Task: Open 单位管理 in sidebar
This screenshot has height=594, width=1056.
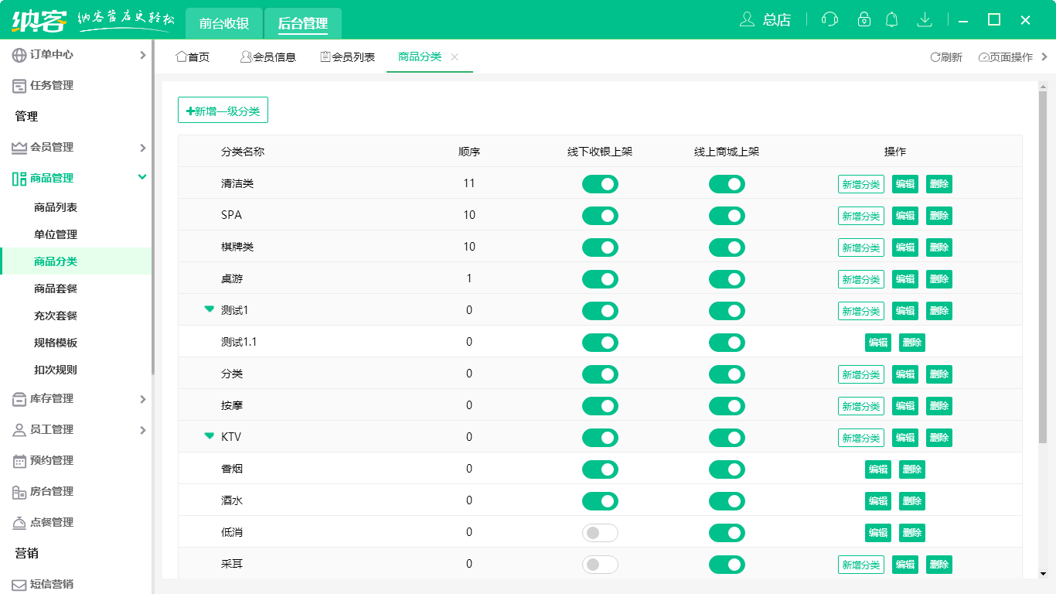Action: [x=56, y=234]
